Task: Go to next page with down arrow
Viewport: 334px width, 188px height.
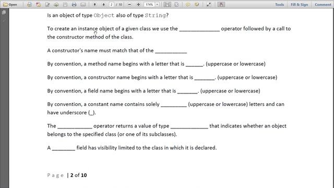Action: tap(103, 5)
